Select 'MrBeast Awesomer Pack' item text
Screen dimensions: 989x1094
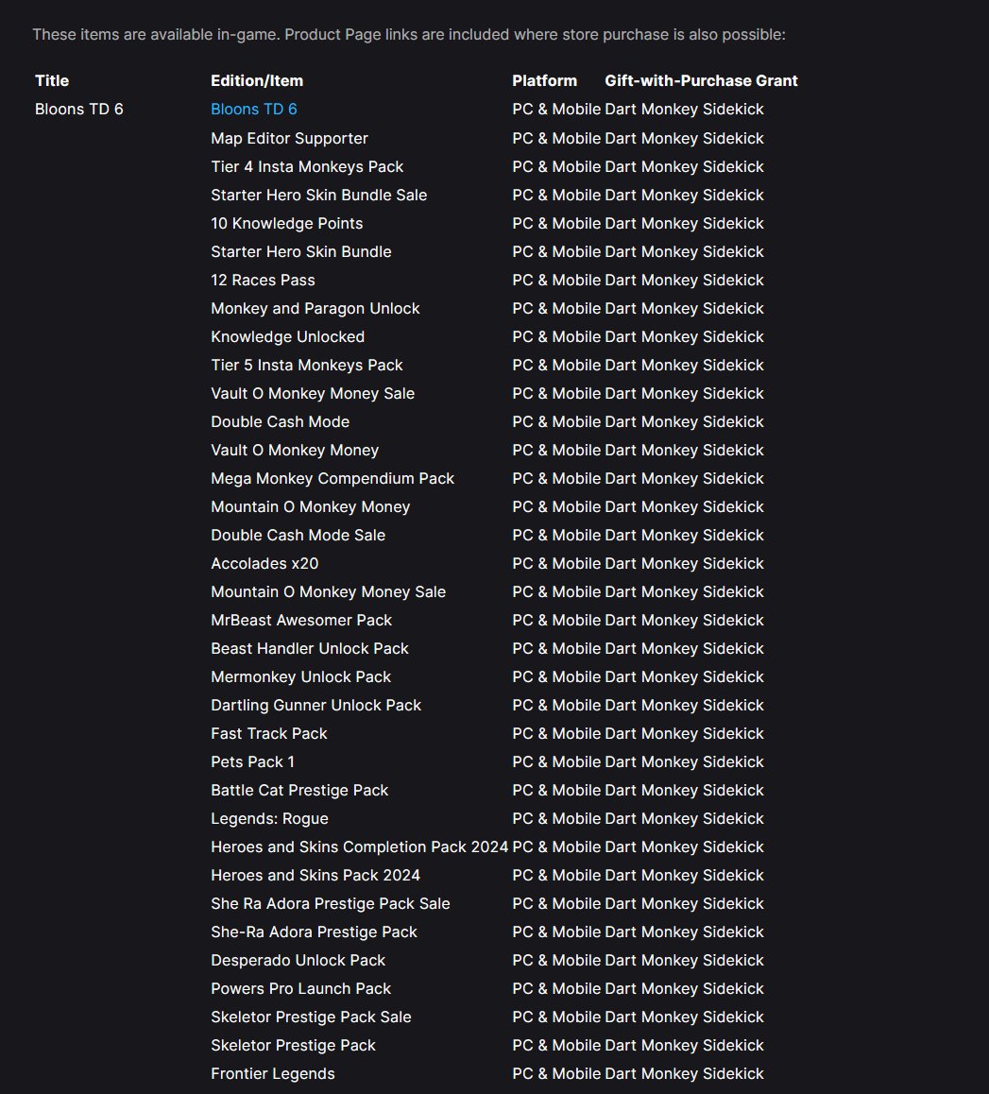pos(301,621)
